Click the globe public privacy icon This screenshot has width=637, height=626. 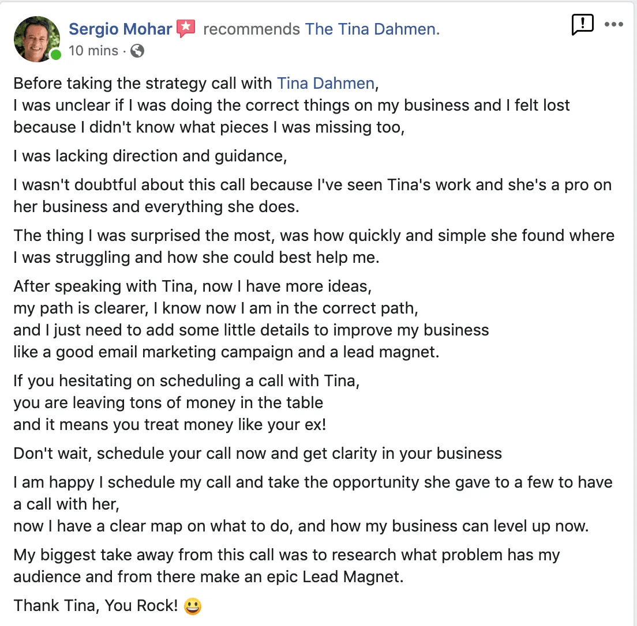tap(137, 51)
